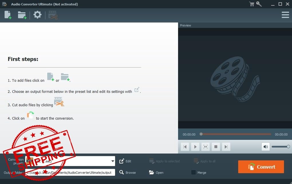This screenshot has width=292, height=184.
Task: Click the seek bar handle at start
Action: coord(201,134)
